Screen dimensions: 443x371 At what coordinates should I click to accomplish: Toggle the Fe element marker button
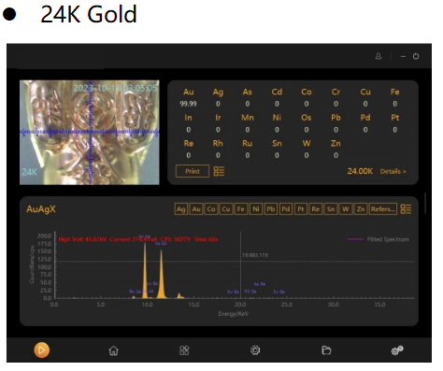point(240,209)
